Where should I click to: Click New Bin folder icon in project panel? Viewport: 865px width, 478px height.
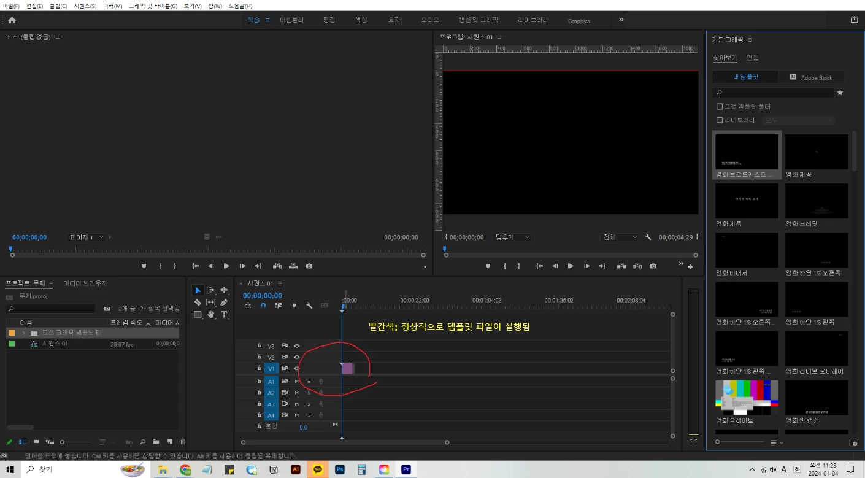[156, 442]
